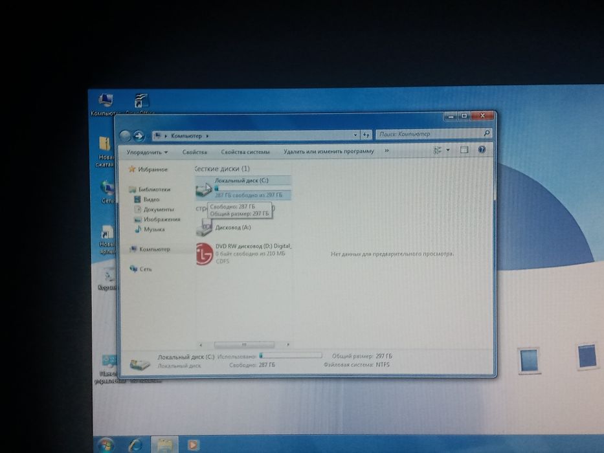Show more toolbar commands chevron
Viewport: 604px width, 453px height.
(x=386, y=151)
